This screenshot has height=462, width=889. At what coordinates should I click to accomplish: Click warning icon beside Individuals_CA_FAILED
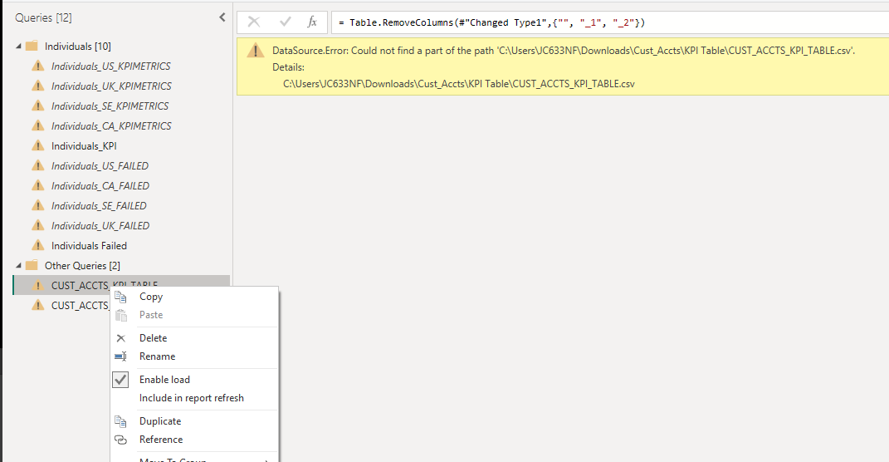(38, 185)
